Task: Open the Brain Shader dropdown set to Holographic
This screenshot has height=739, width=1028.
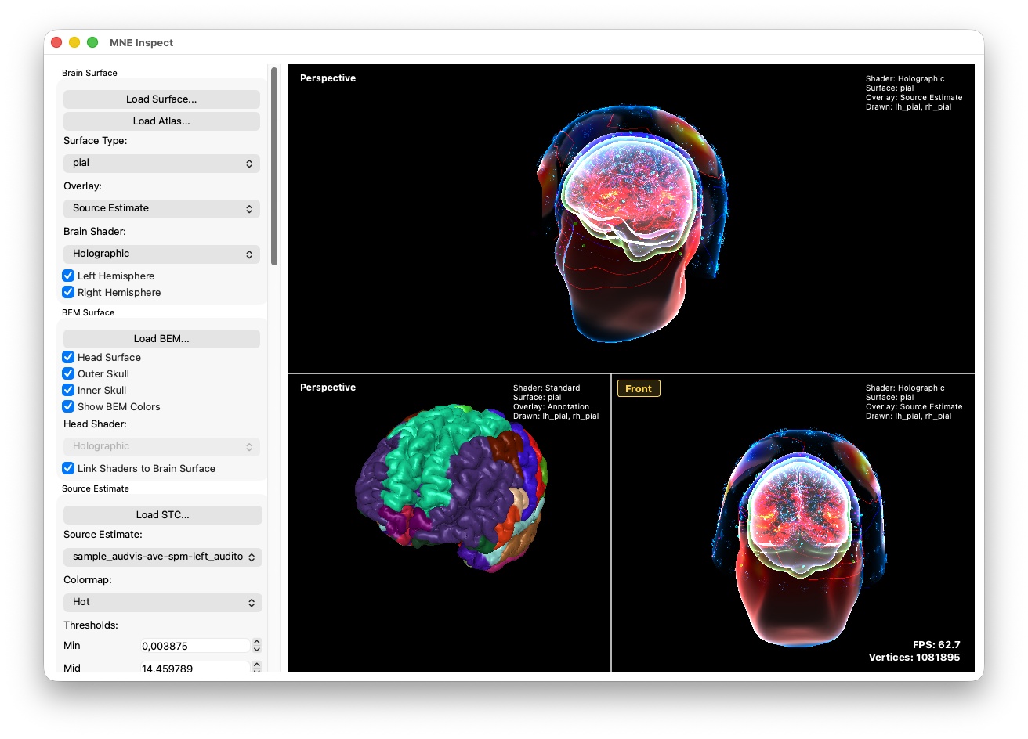Action: (x=161, y=254)
